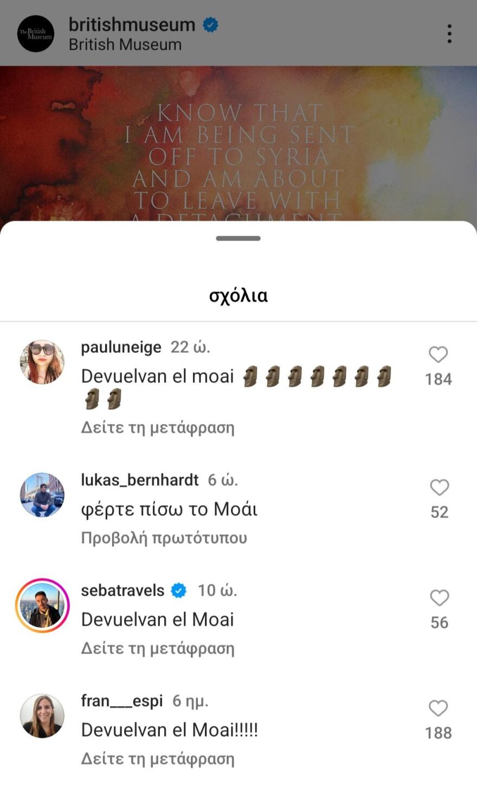The image size is (477, 794).
Task: Open britishmuseum username link
Action: 132,24
